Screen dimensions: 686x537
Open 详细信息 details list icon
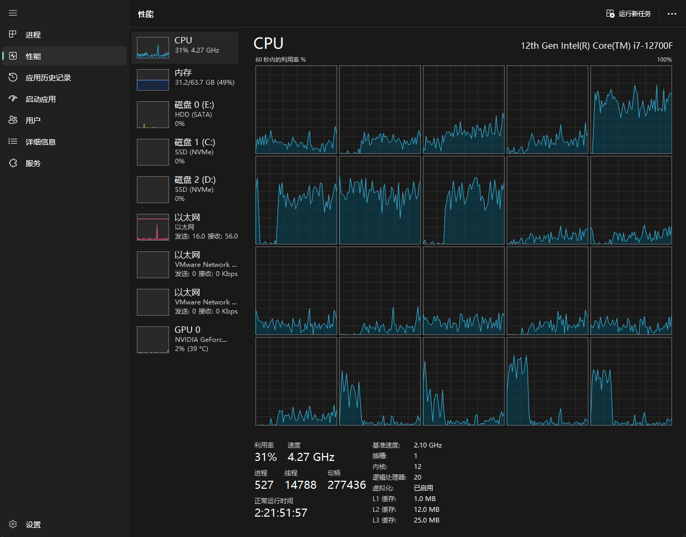tap(13, 141)
